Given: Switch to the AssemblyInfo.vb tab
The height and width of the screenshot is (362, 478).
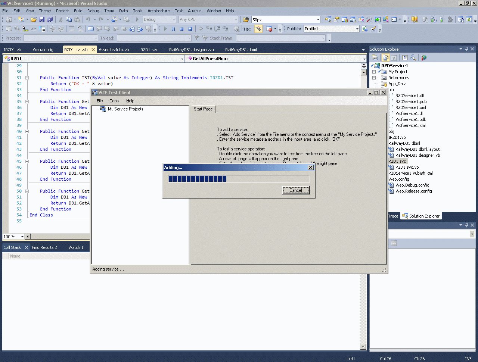Looking at the screenshot, I should tap(114, 50).
